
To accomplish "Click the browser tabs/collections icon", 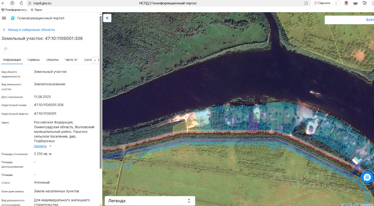I will 365,3.
